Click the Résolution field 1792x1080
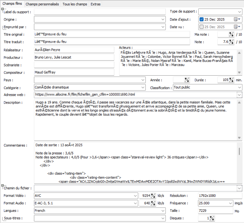Screen dimensions: 244x223 pyautogui.click(x=220, y=196)
